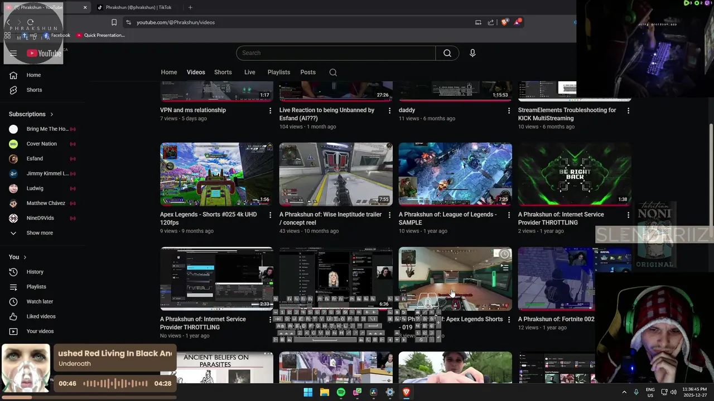Open the Windows Start menu
The image size is (714, 401).
[x=308, y=392]
